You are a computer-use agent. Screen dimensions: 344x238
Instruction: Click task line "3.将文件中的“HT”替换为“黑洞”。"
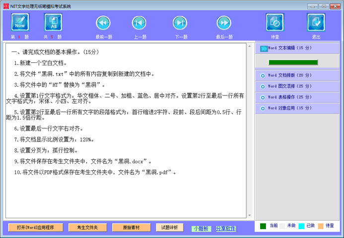60,85
